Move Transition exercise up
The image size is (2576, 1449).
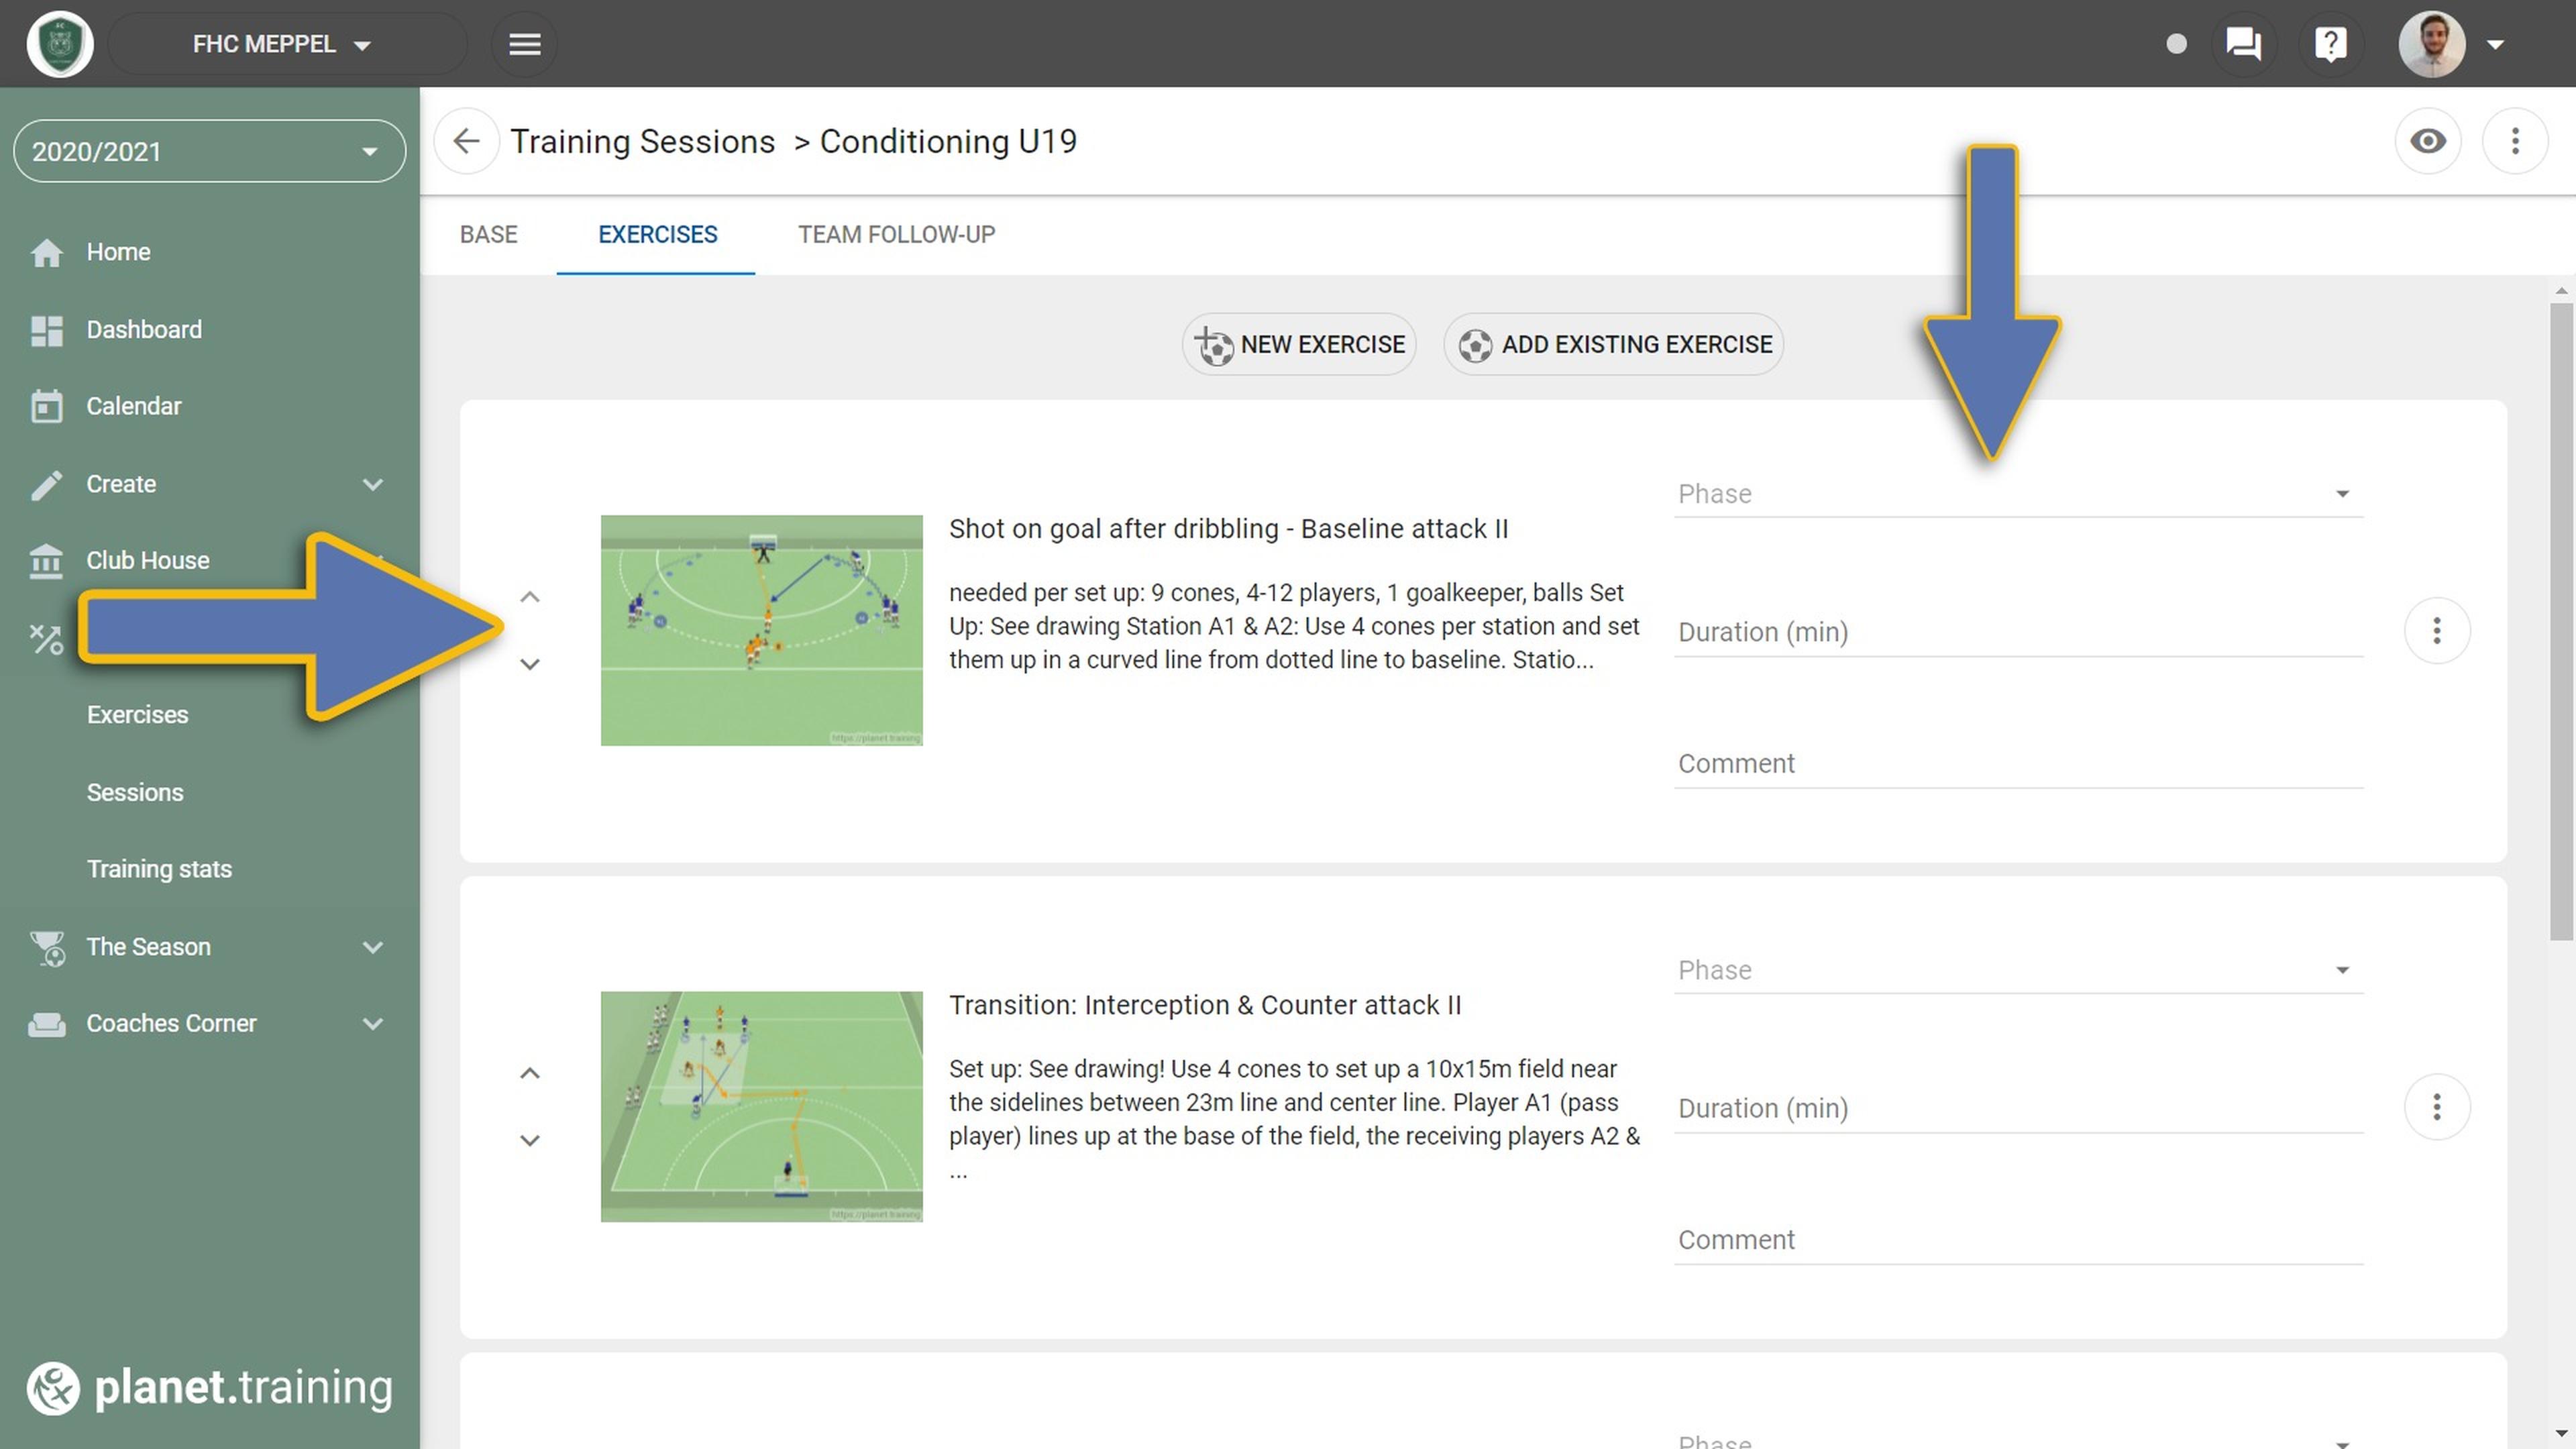tap(530, 1073)
